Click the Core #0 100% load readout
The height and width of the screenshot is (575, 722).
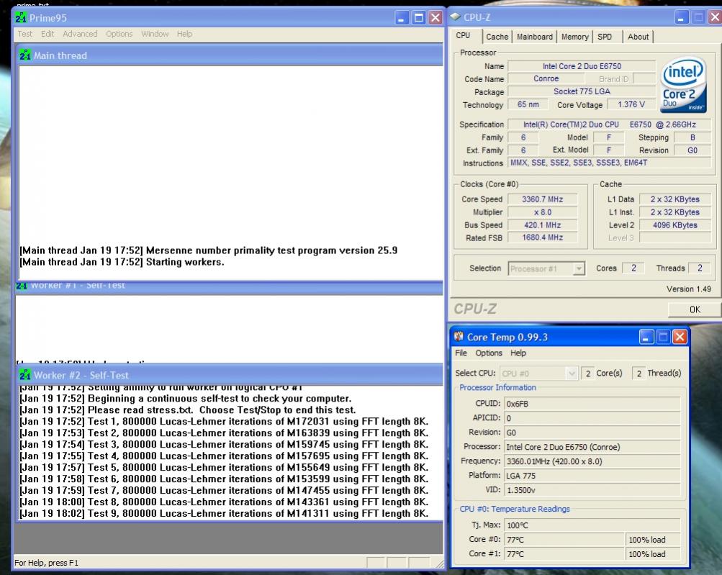click(653, 539)
